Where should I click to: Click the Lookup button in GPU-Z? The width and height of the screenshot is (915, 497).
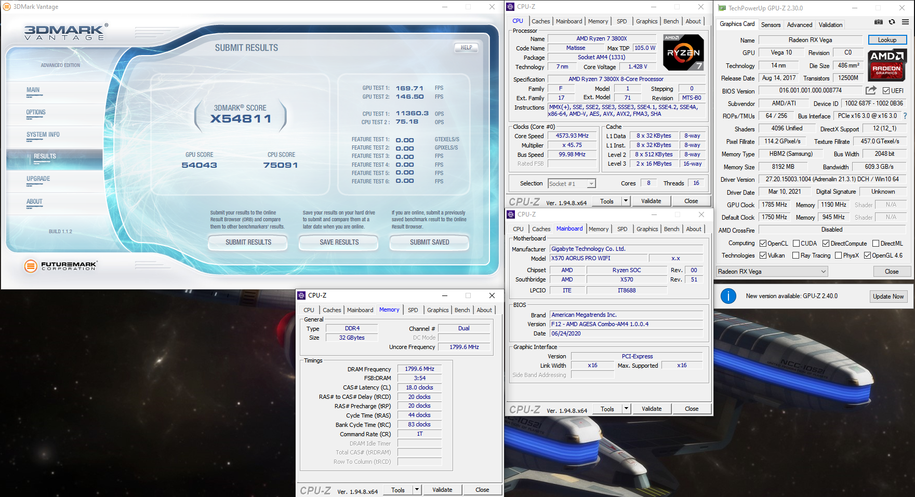click(x=887, y=40)
